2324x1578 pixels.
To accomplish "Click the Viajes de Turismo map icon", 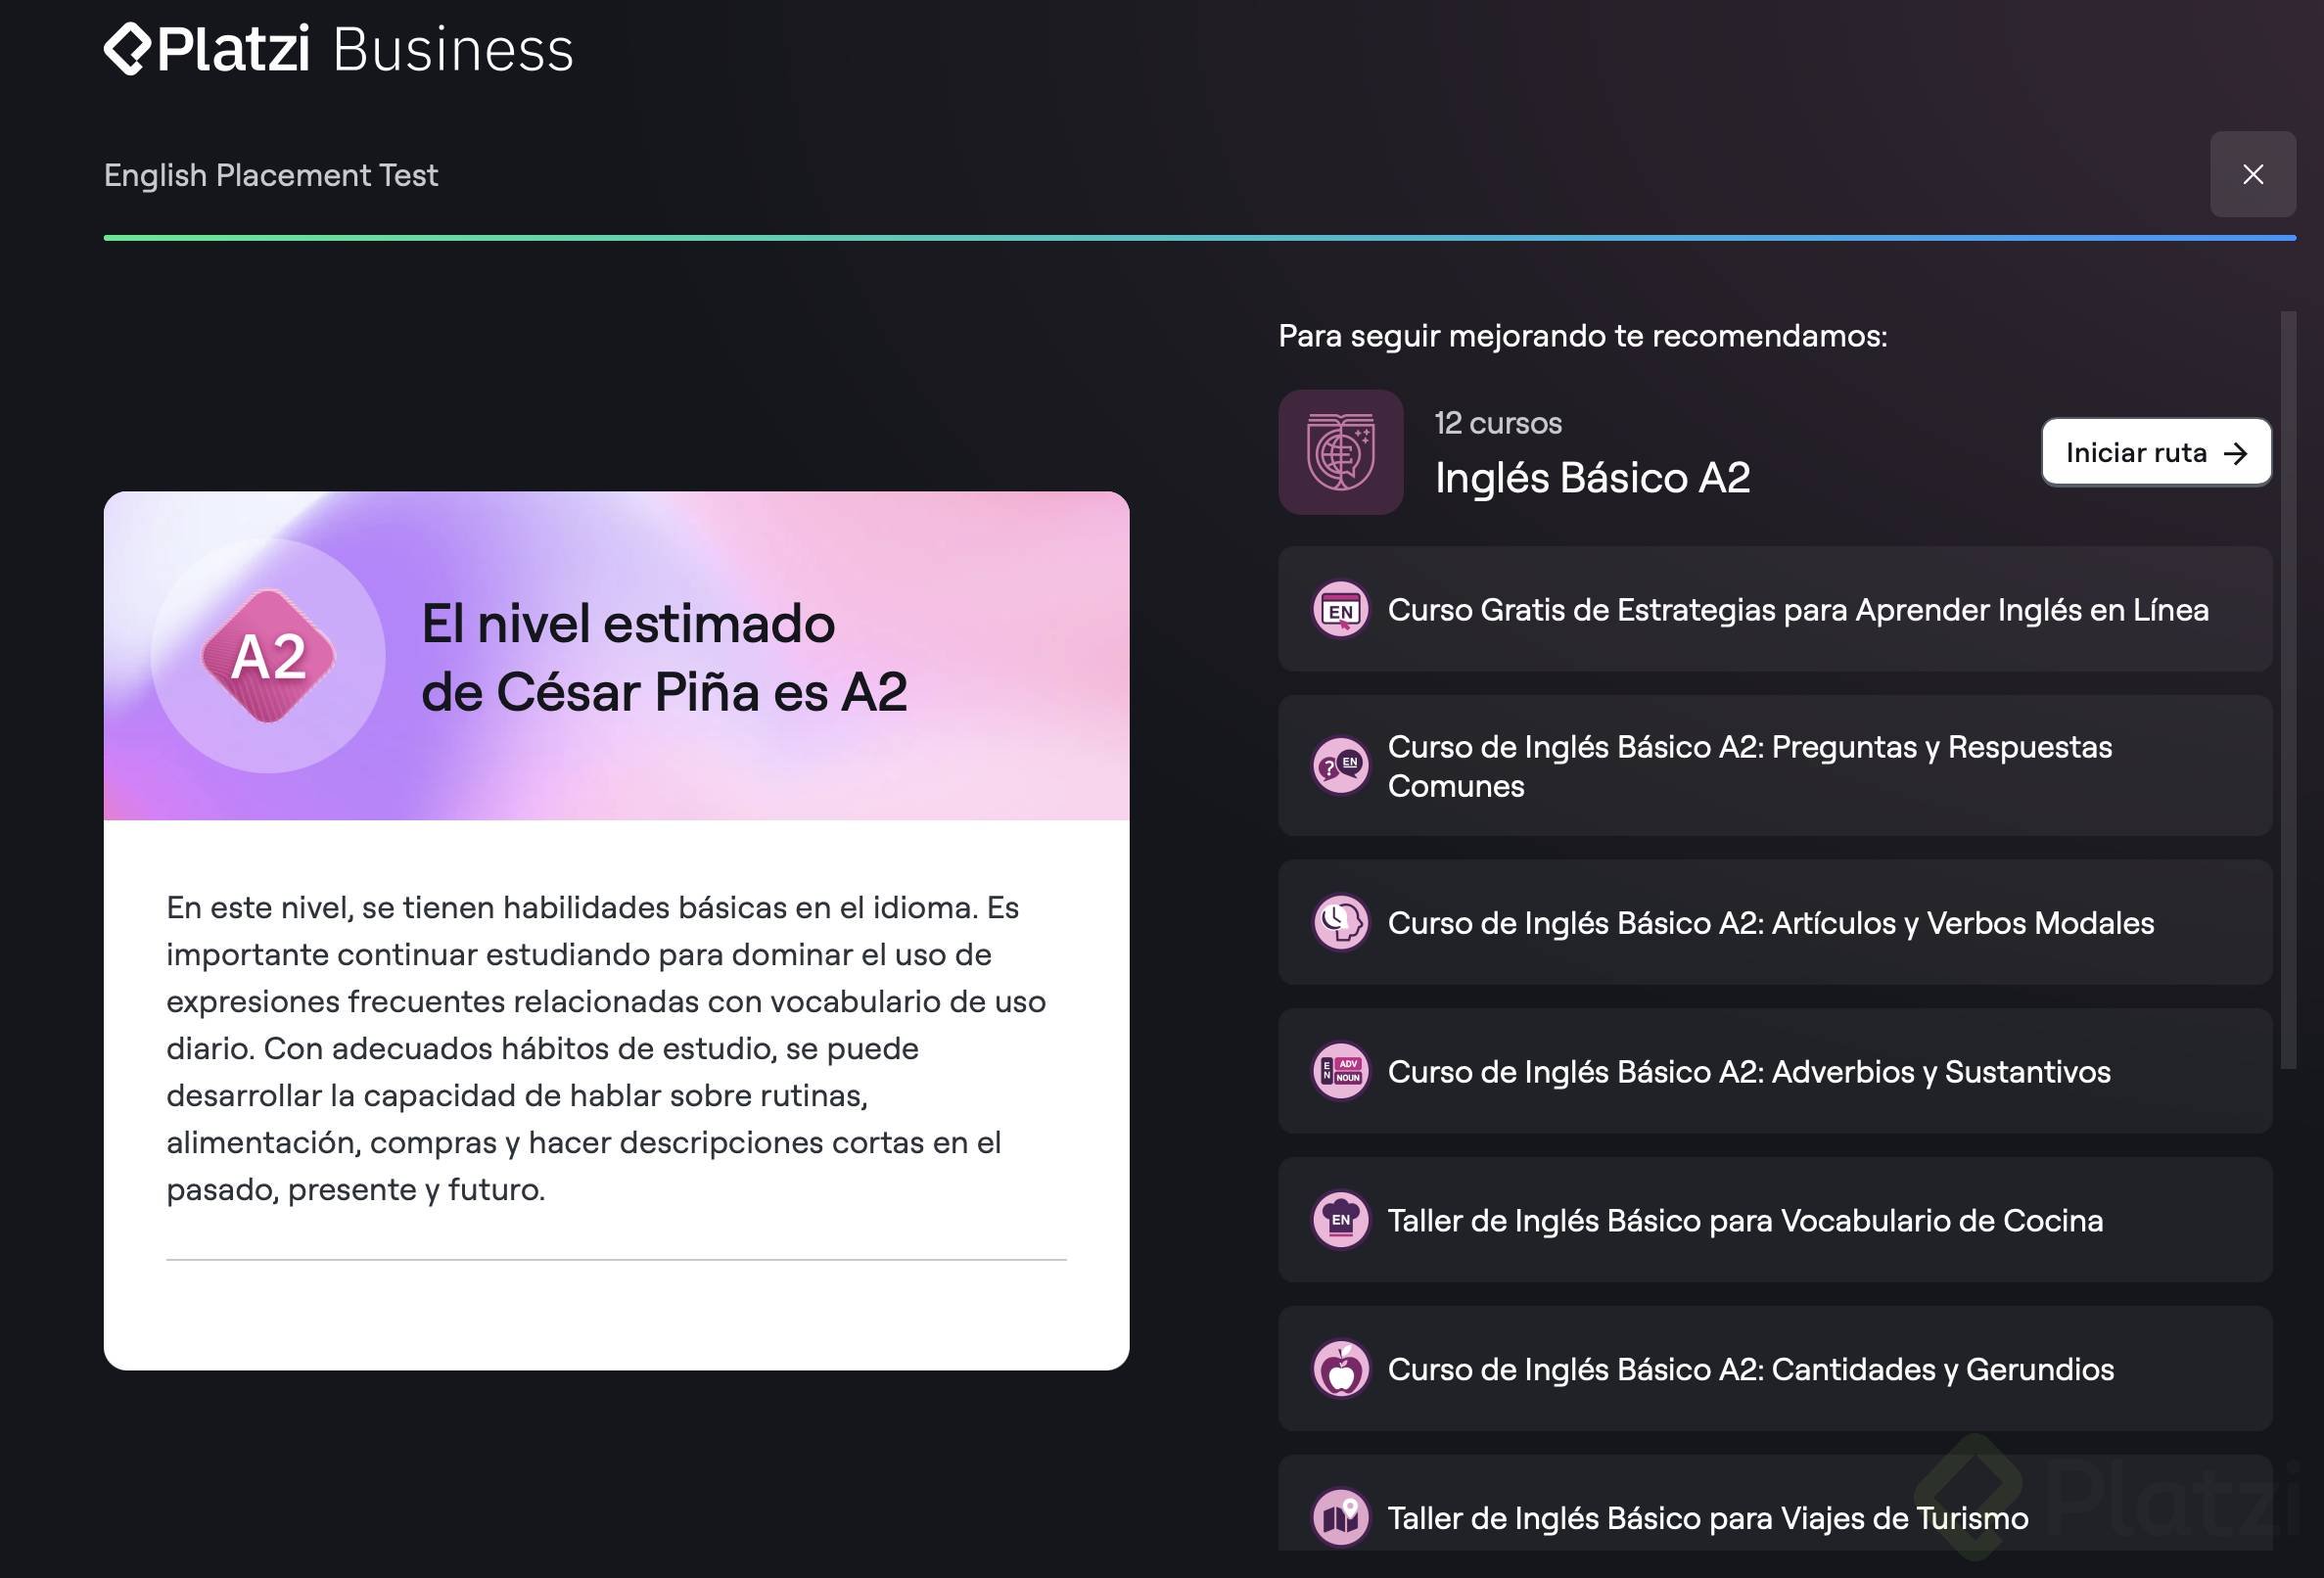I will [x=1340, y=1517].
